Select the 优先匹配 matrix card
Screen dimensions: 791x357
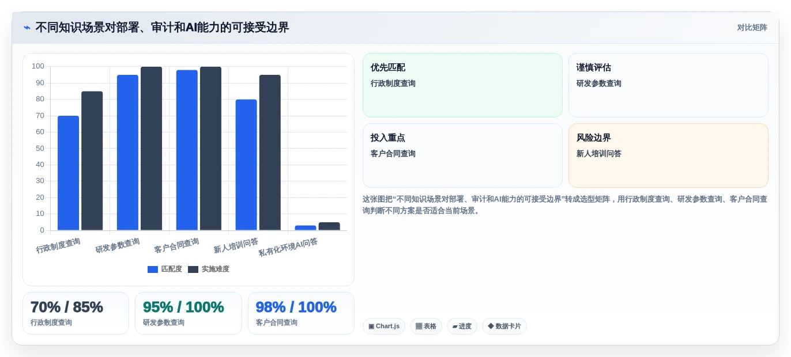coord(462,85)
